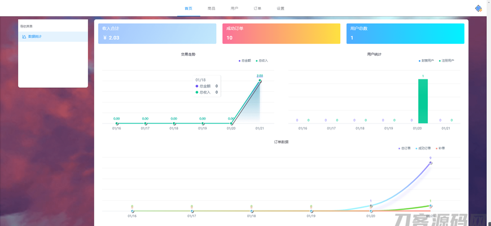Select the 设置 tab
The width and height of the screenshot is (491, 226).
pos(280,8)
